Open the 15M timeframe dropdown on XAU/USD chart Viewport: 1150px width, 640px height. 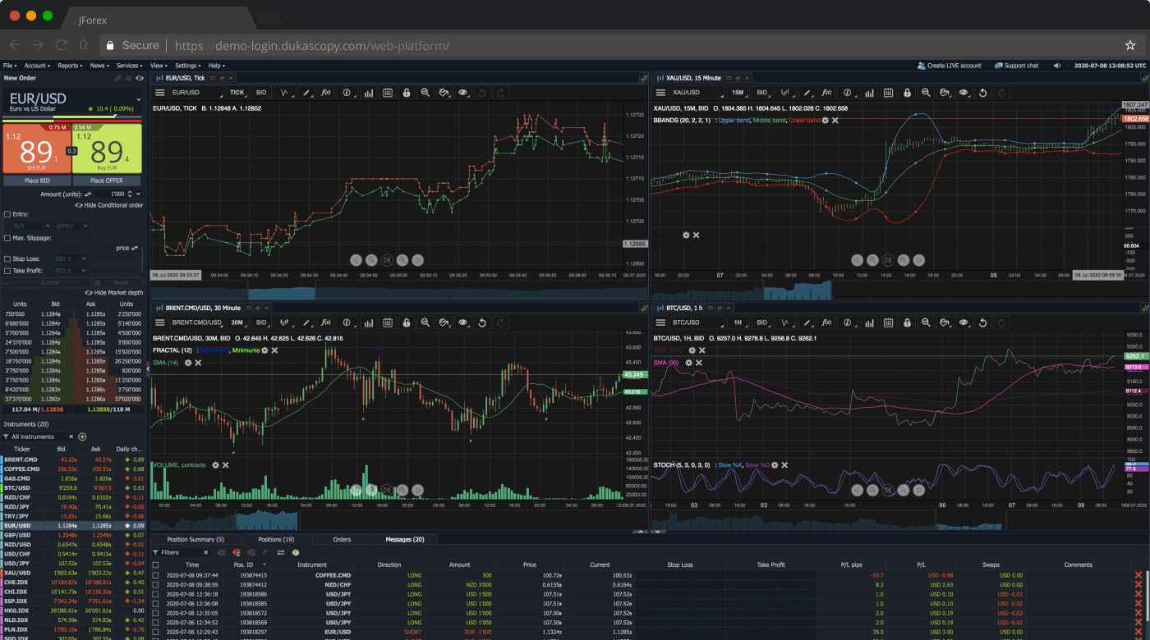(737, 92)
